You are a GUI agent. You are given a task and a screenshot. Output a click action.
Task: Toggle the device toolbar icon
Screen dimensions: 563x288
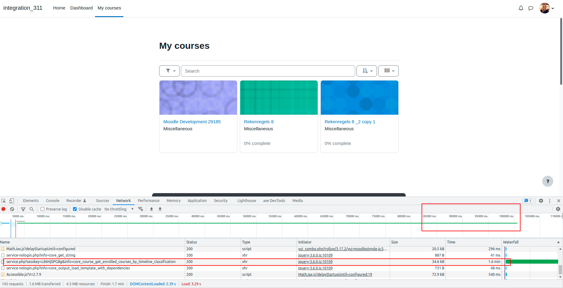coord(12,201)
